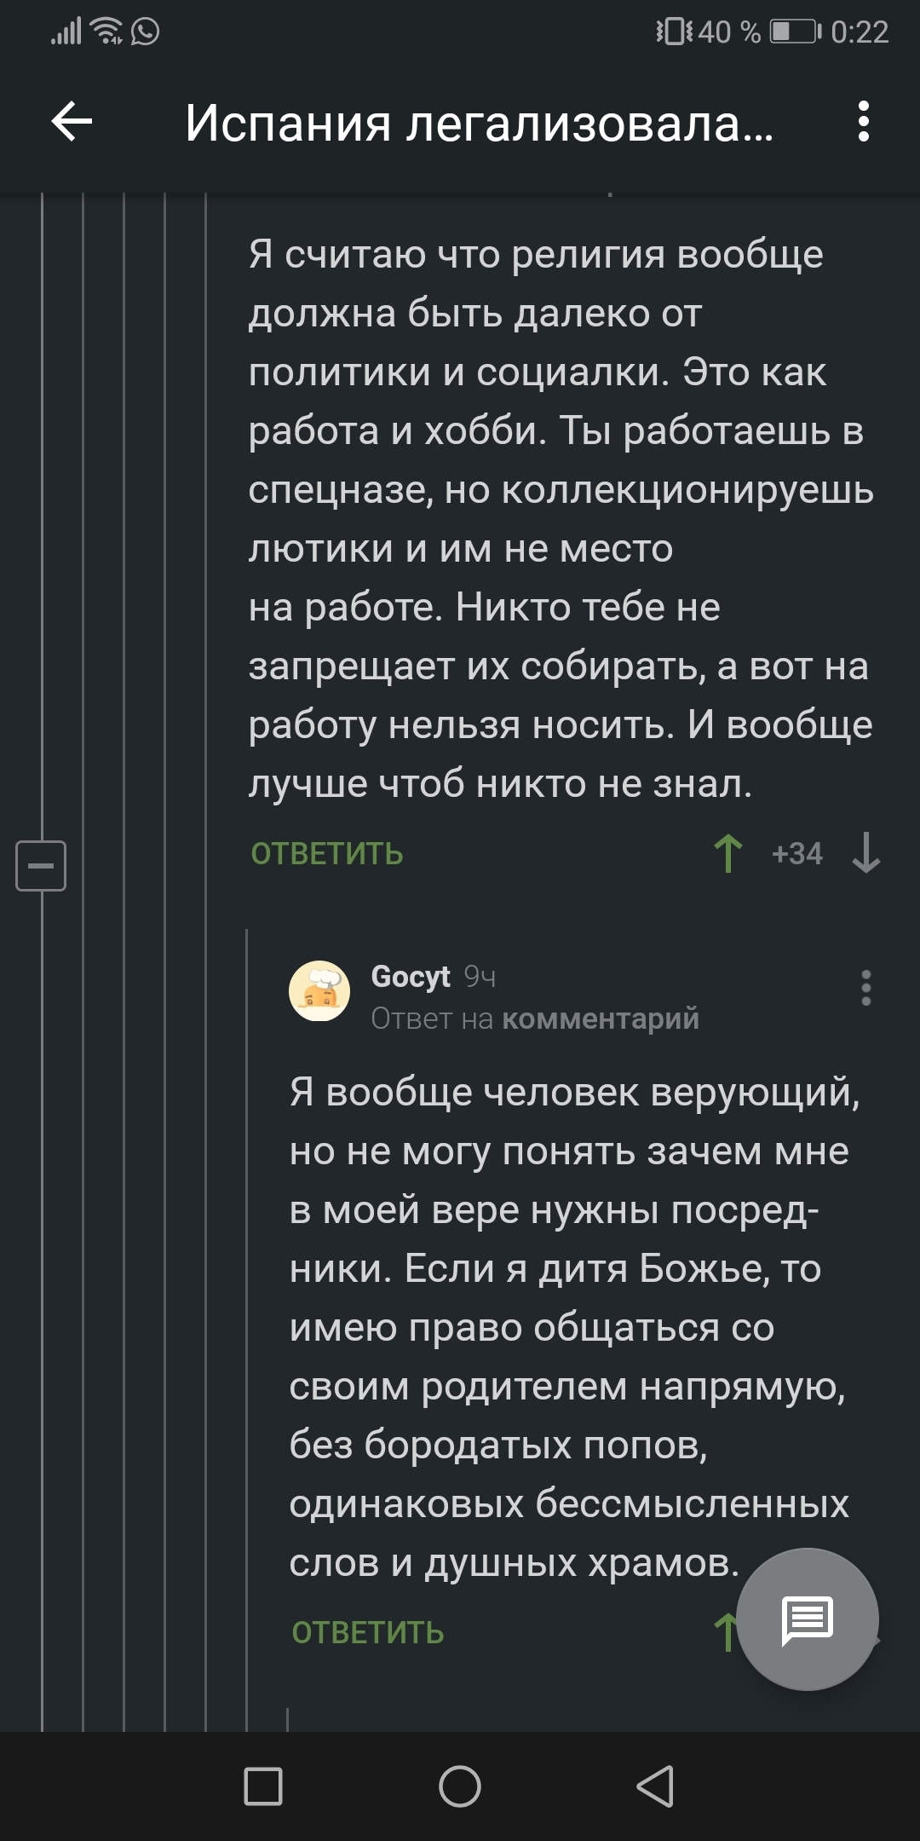The image size is (920, 1841).
Task: Reply to Gocyt's comment
Action: tap(368, 1632)
